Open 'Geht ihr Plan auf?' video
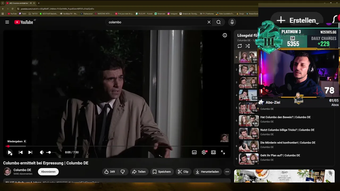Viewport: 340px width, 191px height. (280, 155)
